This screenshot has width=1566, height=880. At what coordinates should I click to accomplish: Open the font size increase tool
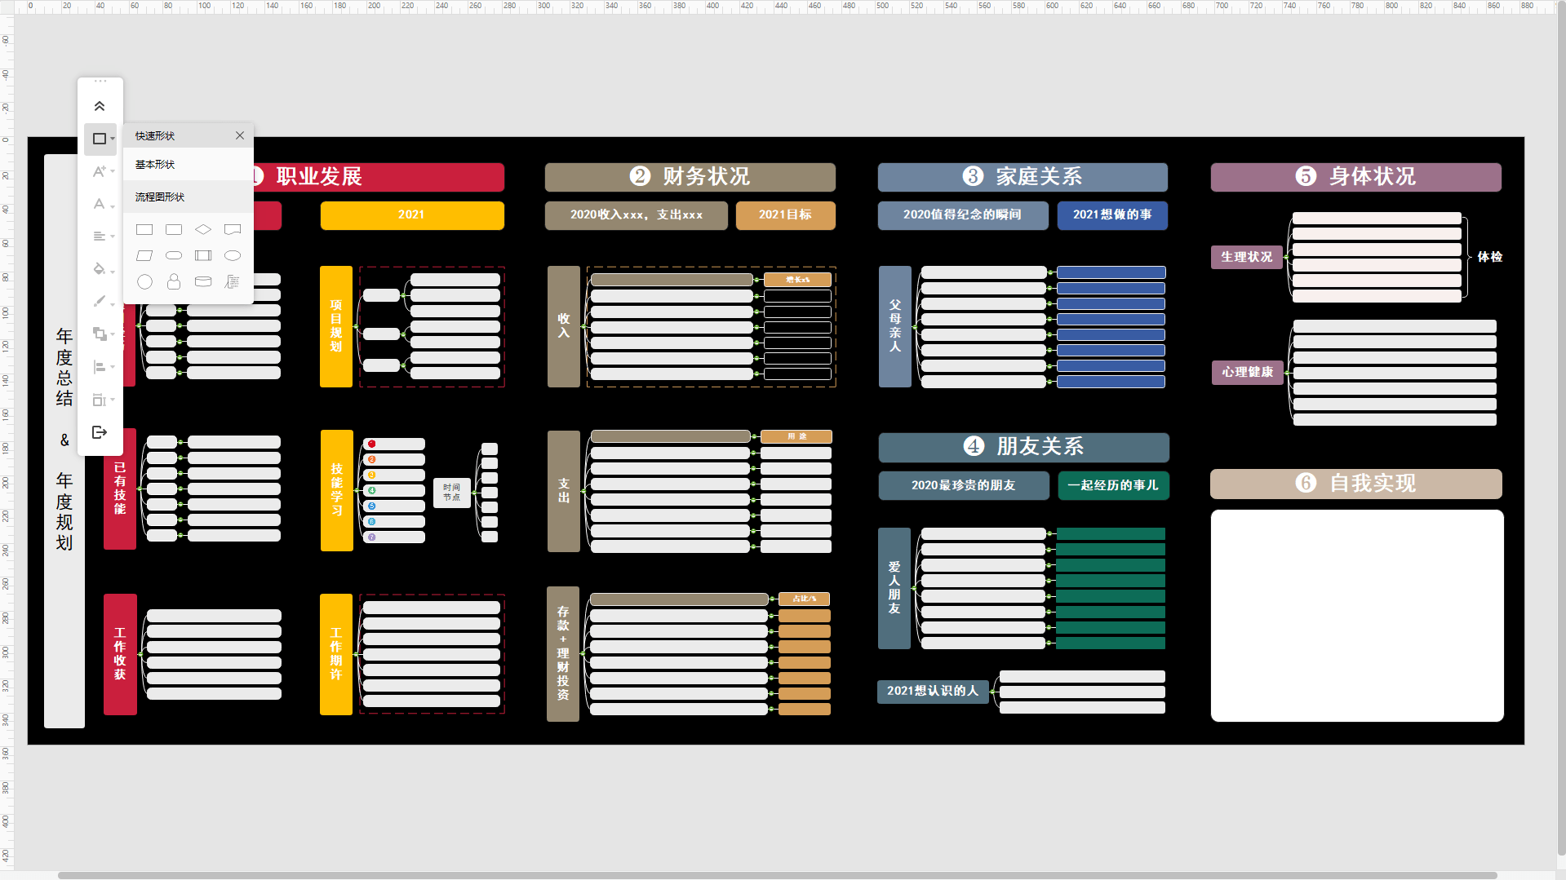point(100,171)
